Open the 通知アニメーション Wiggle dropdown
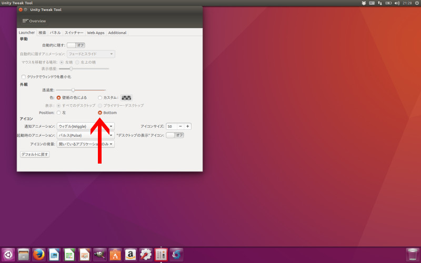The width and height of the screenshot is (421, 263). (86, 126)
